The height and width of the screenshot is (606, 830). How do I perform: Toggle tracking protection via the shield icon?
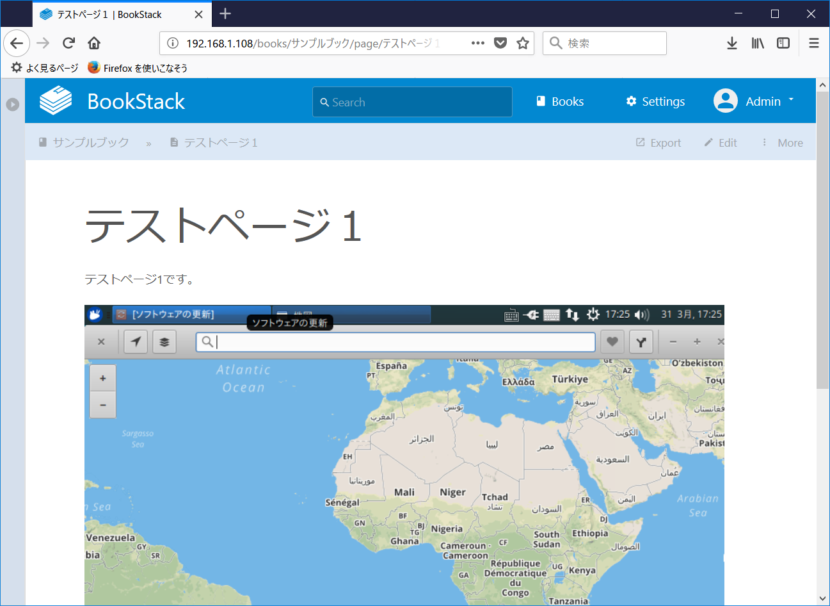[500, 43]
